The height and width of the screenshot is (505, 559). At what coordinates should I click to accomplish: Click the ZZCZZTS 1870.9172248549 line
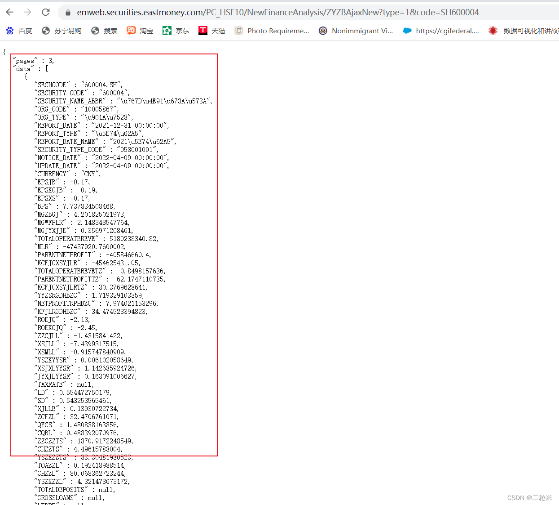(84, 441)
